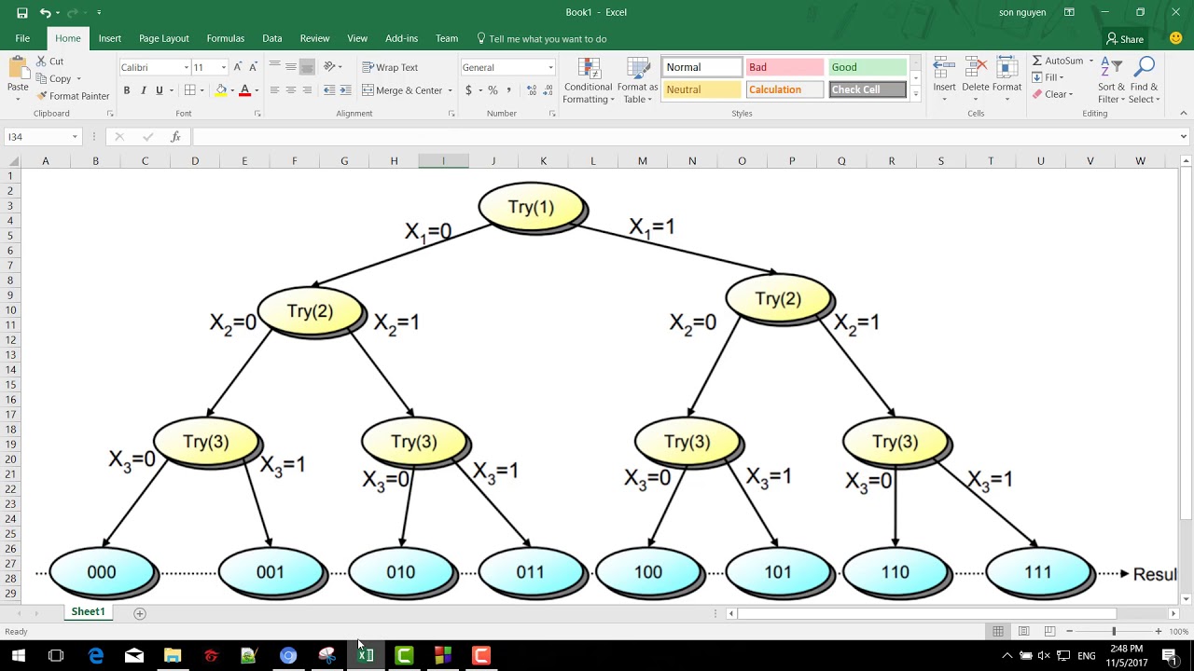Open the font name dropdown
This screenshot has width=1194, height=671.
click(x=186, y=67)
